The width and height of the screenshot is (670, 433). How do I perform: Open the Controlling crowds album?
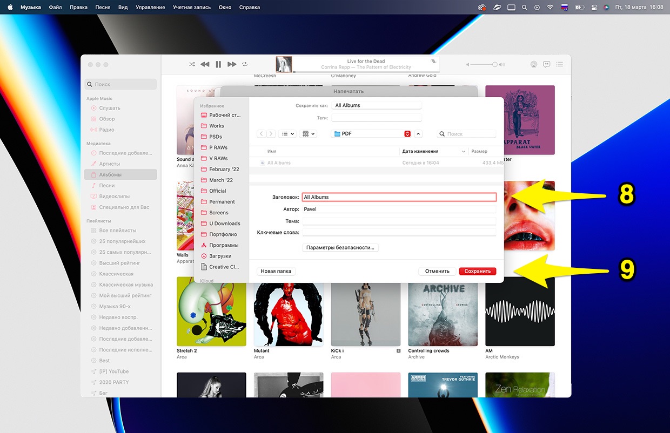(x=443, y=312)
